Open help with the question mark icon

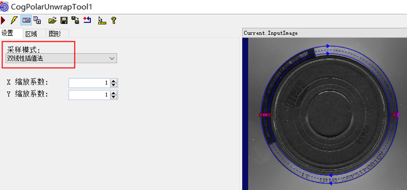click(x=114, y=20)
